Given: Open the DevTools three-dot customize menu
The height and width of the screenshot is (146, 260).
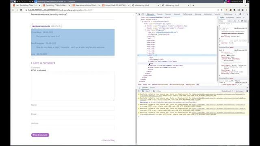Looking at the screenshot, I should 244,14.
